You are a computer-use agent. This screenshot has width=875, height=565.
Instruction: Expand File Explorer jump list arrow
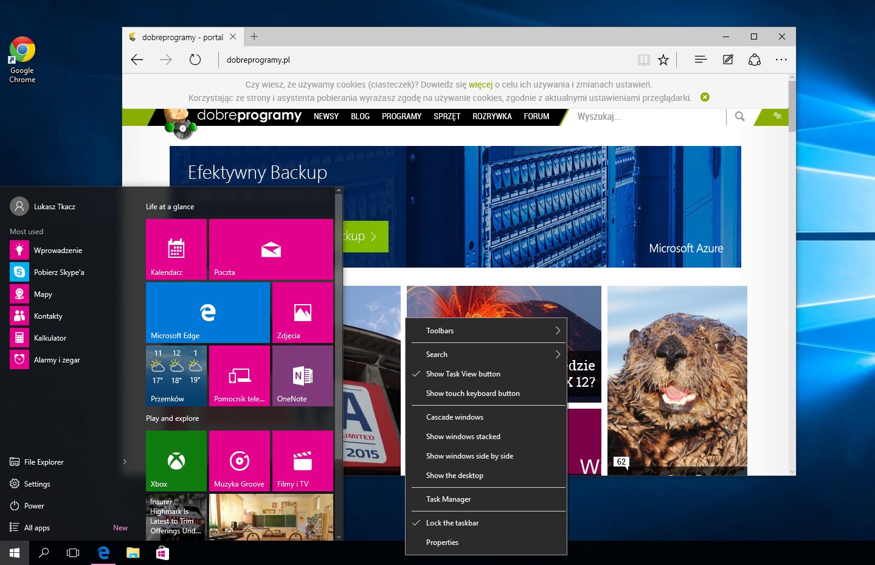[125, 462]
